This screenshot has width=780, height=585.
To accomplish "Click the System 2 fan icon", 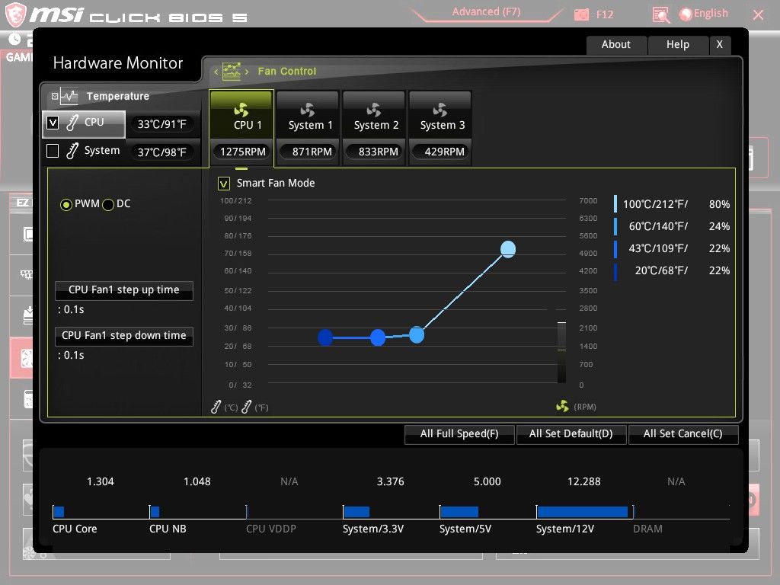I will 374,110.
